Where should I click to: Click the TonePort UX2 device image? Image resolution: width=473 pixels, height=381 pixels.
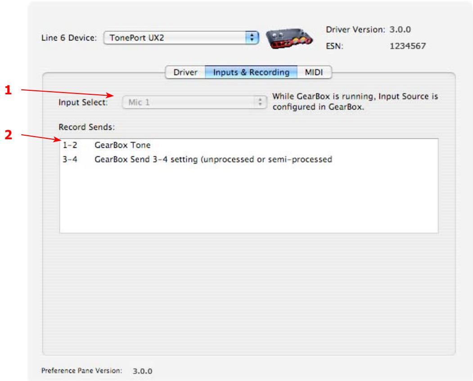(289, 39)
